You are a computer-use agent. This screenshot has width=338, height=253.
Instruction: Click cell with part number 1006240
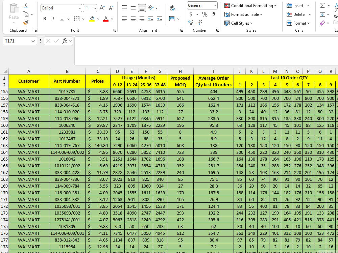coord(67,125)
